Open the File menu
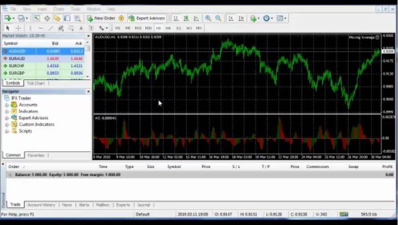This screenshot has height=225, width=398. click(13, 9)
